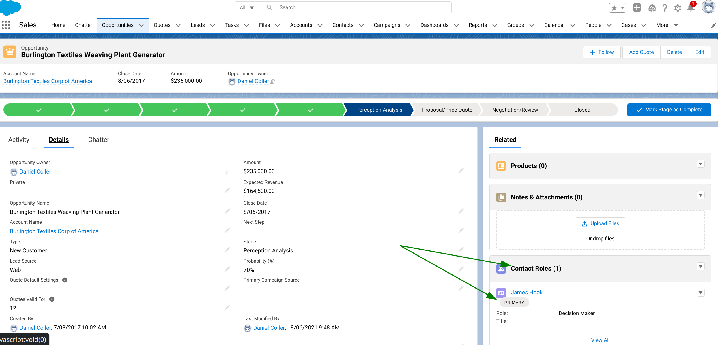Image resolution: width=718 pixels, height=345 pixels.
Task: Select the Proposal/Price Quote path stage
Action: click(x=447, y=110)
